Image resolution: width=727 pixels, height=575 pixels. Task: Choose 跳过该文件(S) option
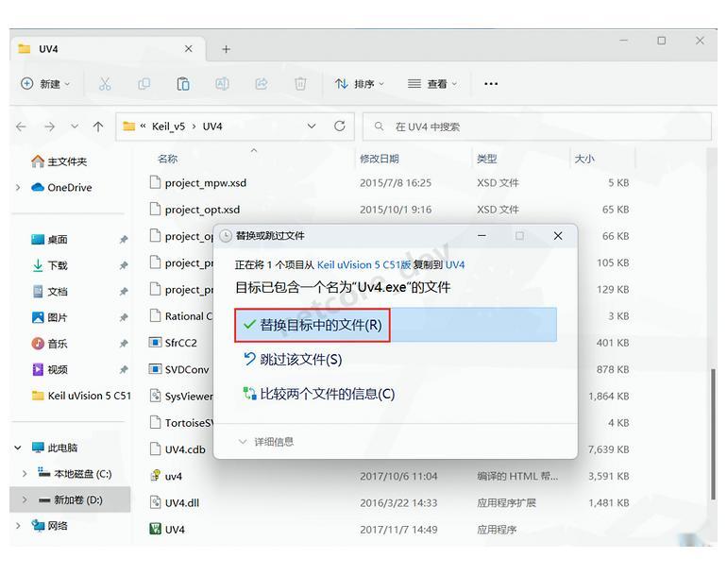[293, 360]
